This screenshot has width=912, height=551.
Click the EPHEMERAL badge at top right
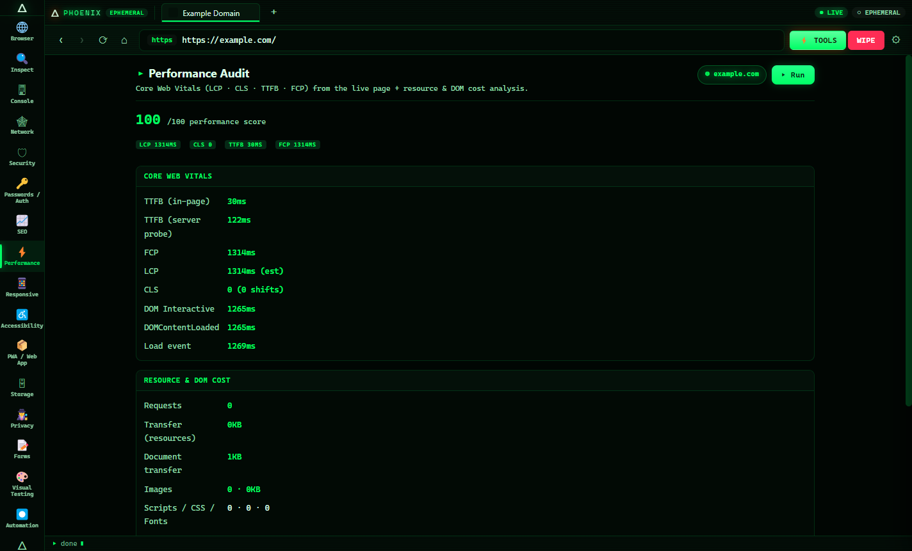tap(878, 12)
